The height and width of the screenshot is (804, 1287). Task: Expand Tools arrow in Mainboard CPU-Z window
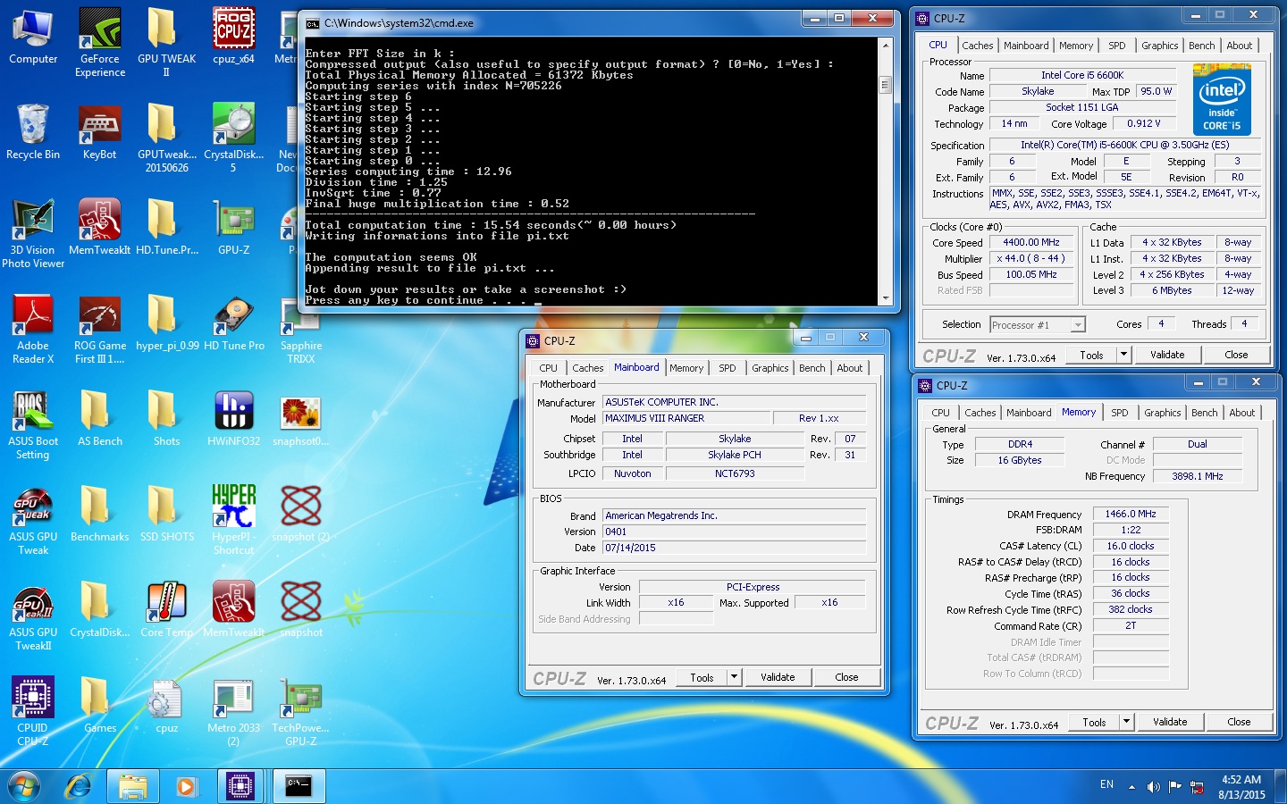(x=735, y=677)
